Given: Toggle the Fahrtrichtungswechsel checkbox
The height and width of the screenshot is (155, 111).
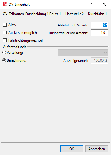Looking at the screenshot, I should 5,40.
